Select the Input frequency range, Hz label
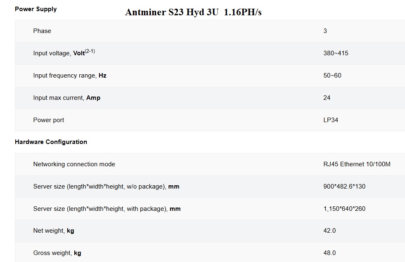The height and width of the screenshot is (262, 405). (x=70, y=76)
